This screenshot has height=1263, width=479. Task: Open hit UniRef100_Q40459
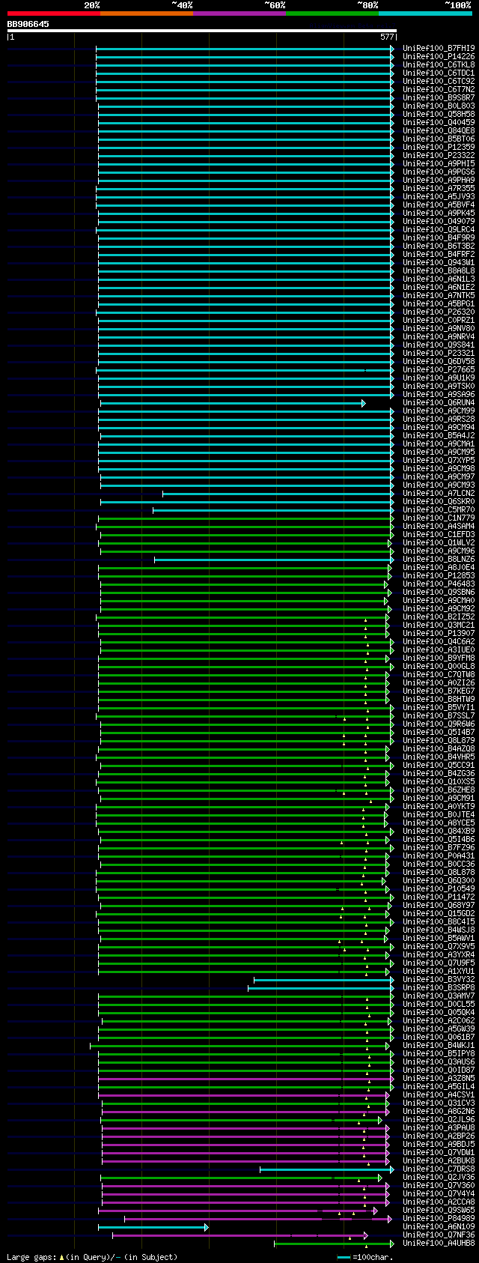[x=439, y=122]
